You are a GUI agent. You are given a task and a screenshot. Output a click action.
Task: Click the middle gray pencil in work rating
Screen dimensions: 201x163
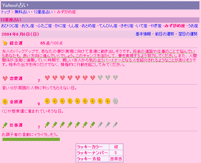tap(108, 125)
